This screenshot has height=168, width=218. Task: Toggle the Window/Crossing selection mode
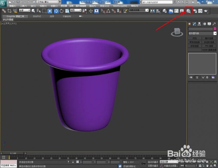point(50,11)
